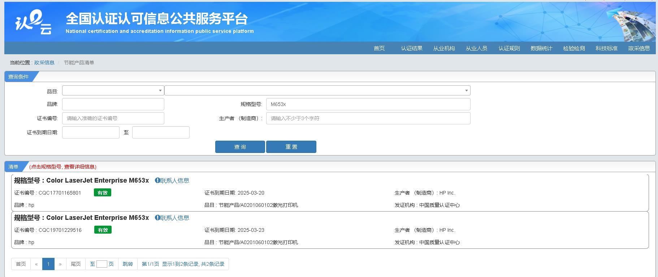
Task: Focus the 生产者（制造商）input field
Action: point(368,118)
